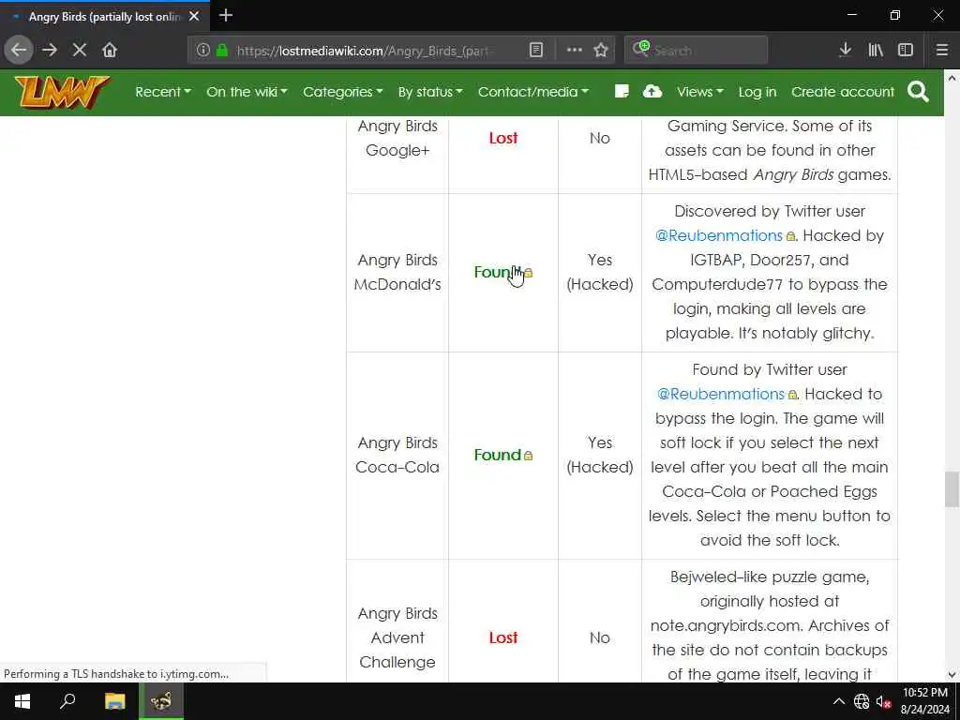Screen dimensions: 960x720
Task: Open the Log in page
Action: (757, 92)
